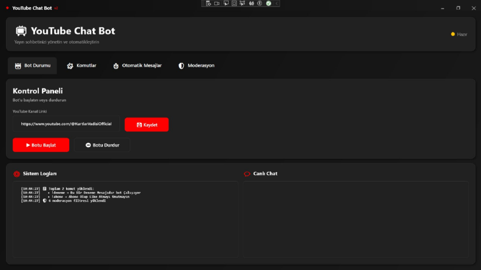The width and height of the screenshot is (481, 270).
Task: Click "Bot'u başlatın veya durdurun" description text
Action: pos(39,100)
